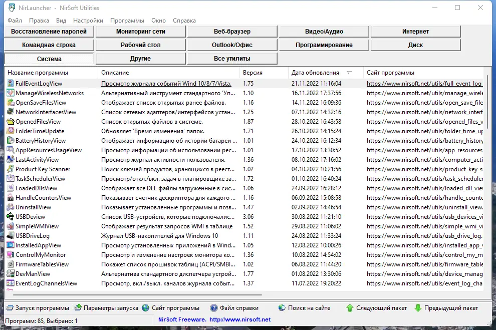Image resolution: width=496 pixels, height=330 pixels.
Task: Select the 'Система' category button
Action: pyautogui.click(x=49, y=59)
